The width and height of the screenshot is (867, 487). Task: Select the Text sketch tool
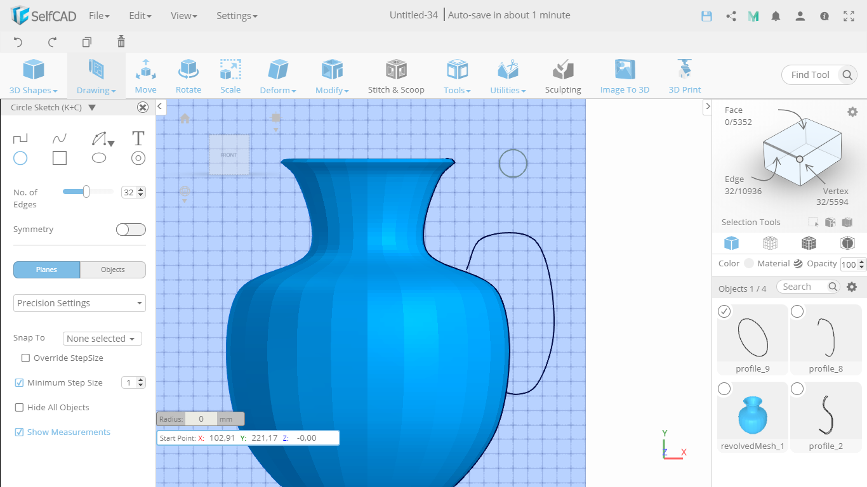pyautogui.click(x=138, y=138)
